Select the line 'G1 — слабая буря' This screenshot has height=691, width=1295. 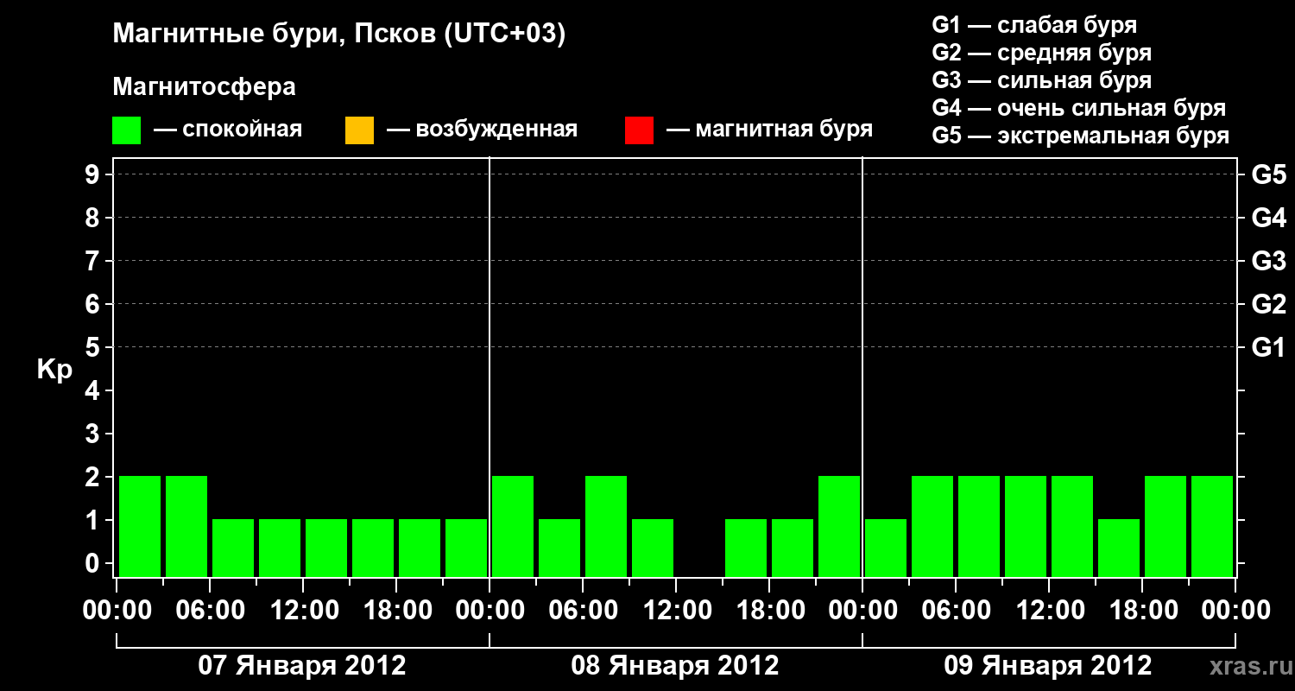[x=1034, y=24]
